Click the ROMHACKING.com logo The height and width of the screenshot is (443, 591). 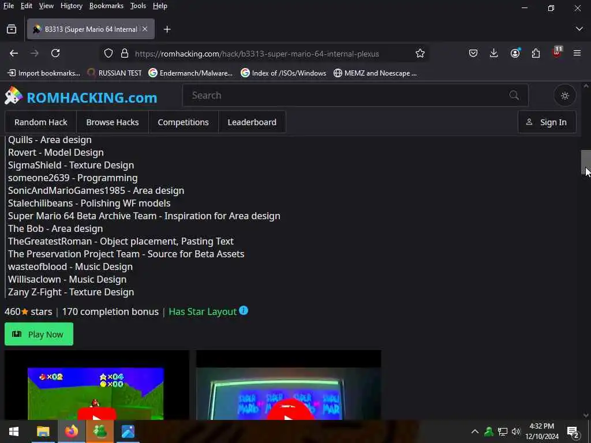click(81, 97)
